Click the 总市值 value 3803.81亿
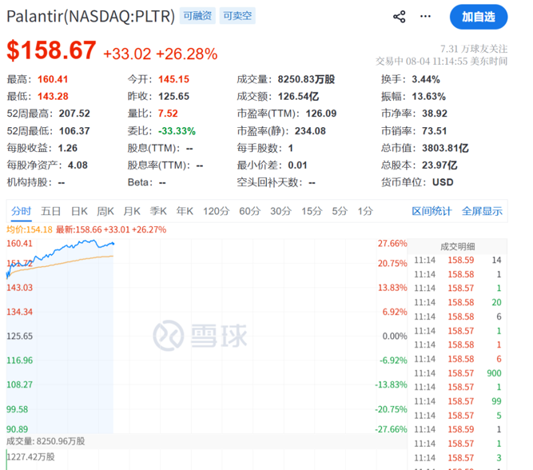This screenshot has width=533, height=470. pos(445,148)
